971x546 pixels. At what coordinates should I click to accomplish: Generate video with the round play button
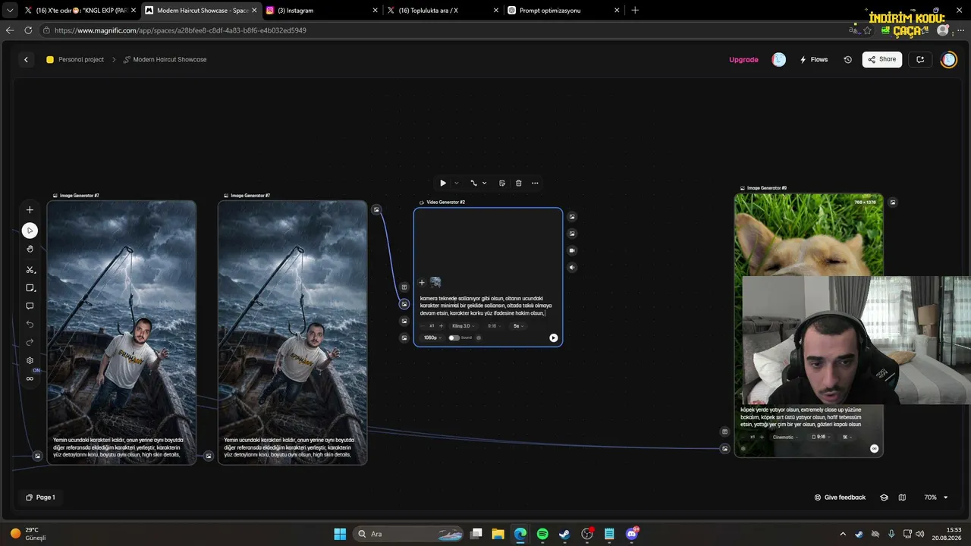click(x=554, y=338)
